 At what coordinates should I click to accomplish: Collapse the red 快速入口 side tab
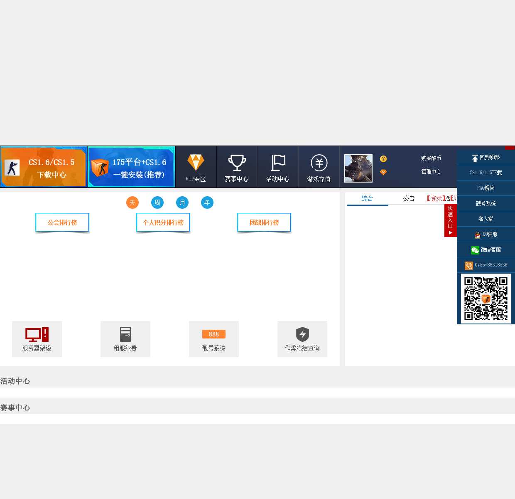pos(450,220)
